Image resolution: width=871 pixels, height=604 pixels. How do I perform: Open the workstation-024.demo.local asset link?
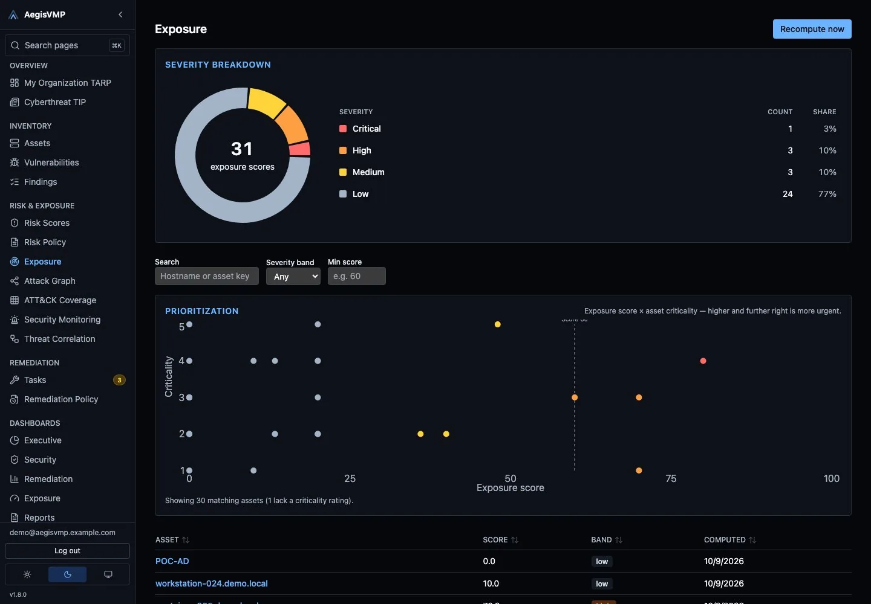click(x=212, y=583)
